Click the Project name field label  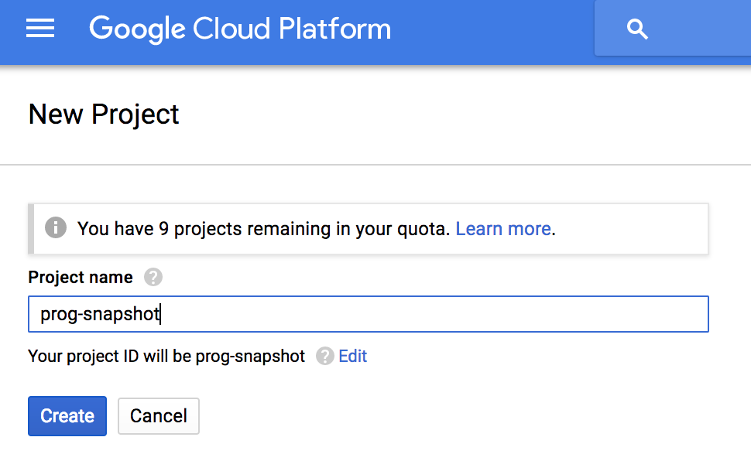tap(81, 277)
